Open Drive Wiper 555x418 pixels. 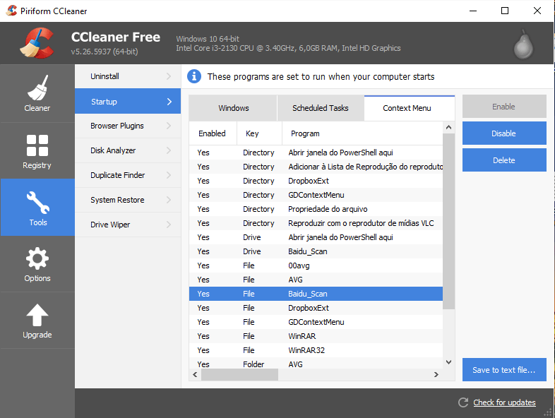click(128, 225)
